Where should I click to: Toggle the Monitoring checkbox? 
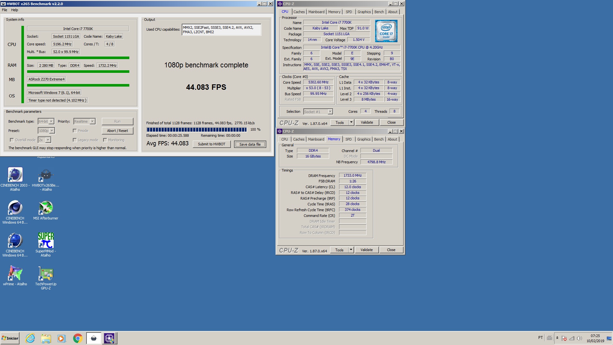coord(105,140)
